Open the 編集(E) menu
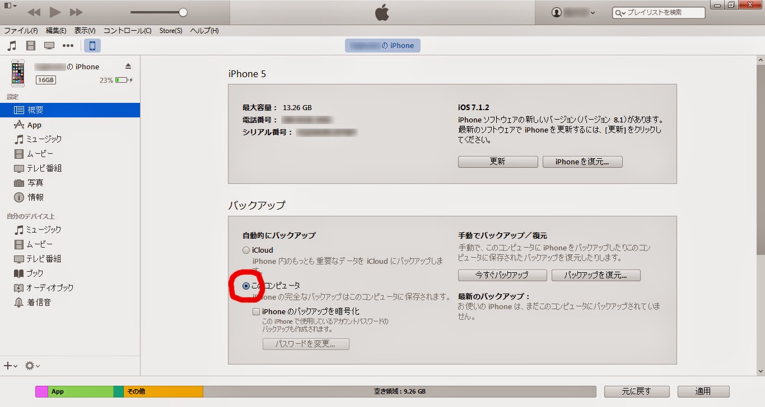Screen dimensions: 765x407 click(56, 31)
